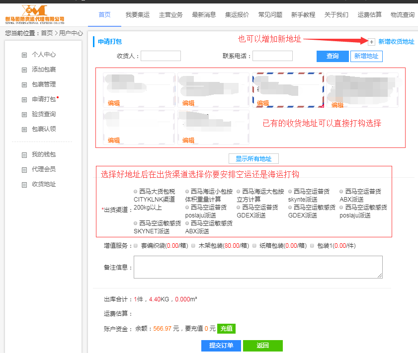This screenshot has height=353, width=418.
Task: Open 主营业务 in top navigation
Action: tap(170, 14)
